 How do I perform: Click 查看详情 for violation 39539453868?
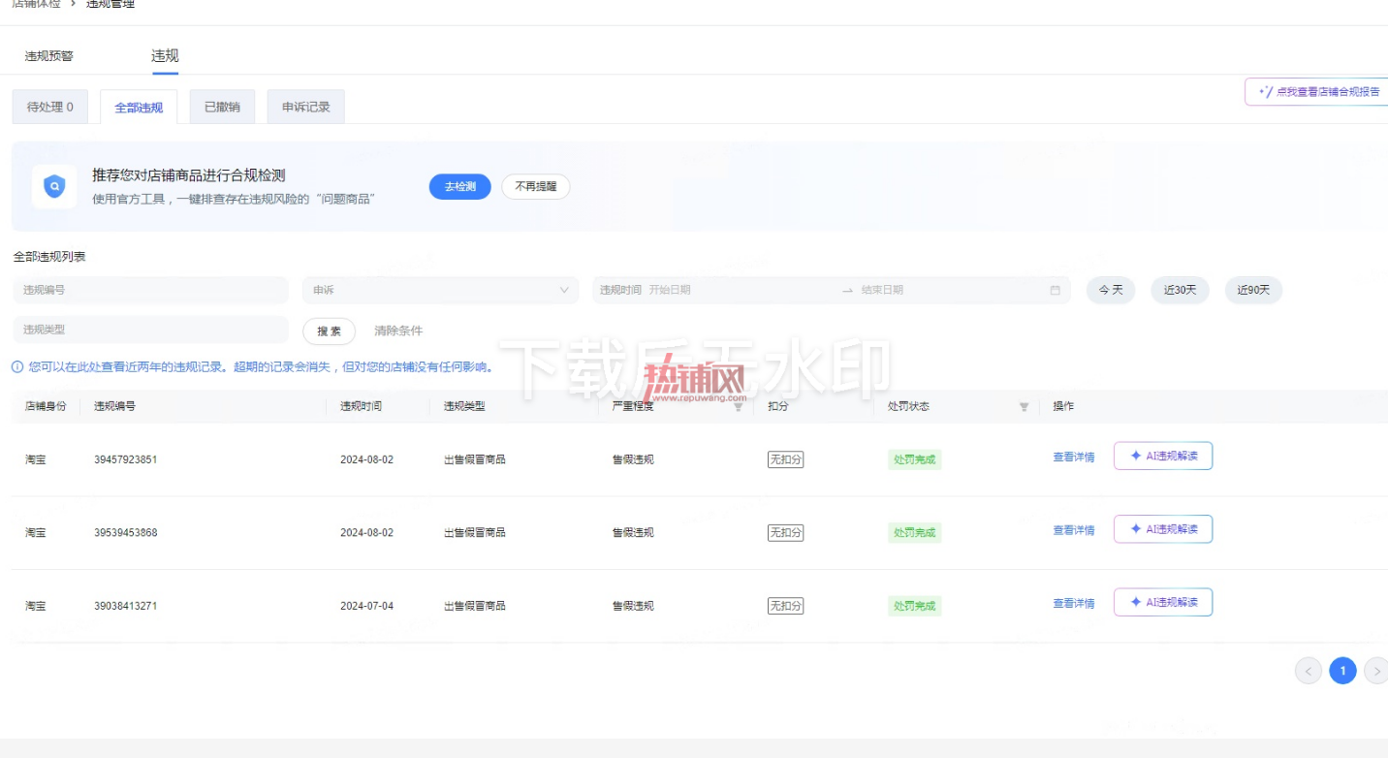[x=1074, y=530]
